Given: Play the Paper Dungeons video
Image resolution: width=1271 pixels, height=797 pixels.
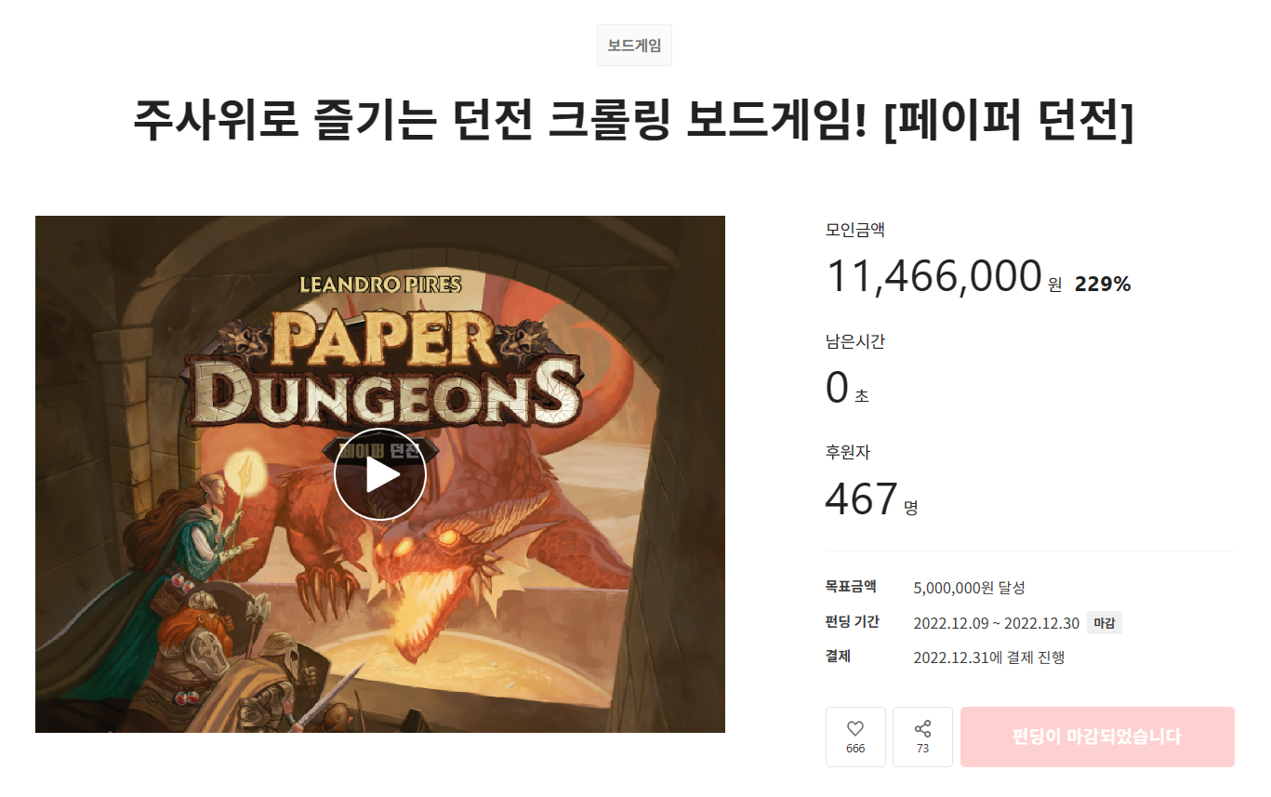Looking at the screenshot, I should [379, 474].
